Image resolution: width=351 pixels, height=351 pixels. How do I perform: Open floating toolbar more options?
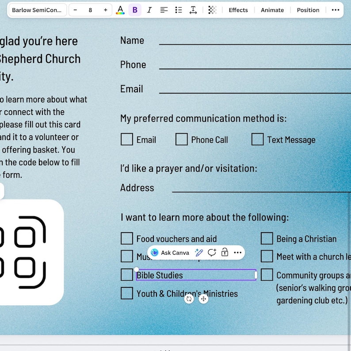(237, 253)
